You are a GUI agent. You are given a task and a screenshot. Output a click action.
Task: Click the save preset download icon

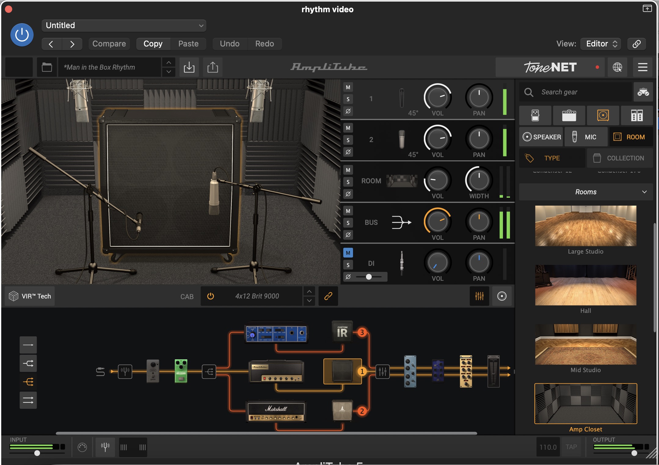(189, 67)
